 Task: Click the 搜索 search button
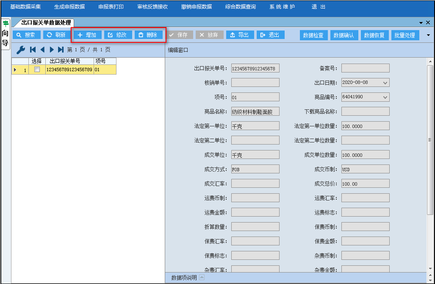click(26, 35)
